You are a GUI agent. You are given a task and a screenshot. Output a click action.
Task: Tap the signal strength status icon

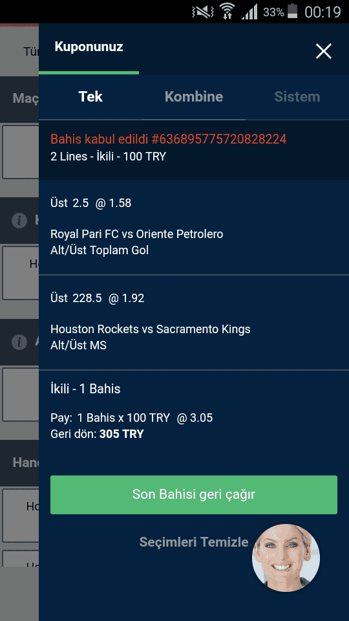pos(249,12)
